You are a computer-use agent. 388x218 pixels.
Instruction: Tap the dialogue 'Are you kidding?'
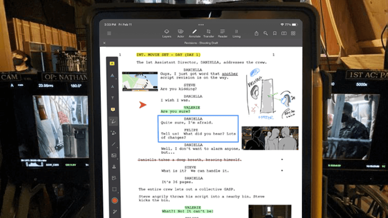point(178,89)
